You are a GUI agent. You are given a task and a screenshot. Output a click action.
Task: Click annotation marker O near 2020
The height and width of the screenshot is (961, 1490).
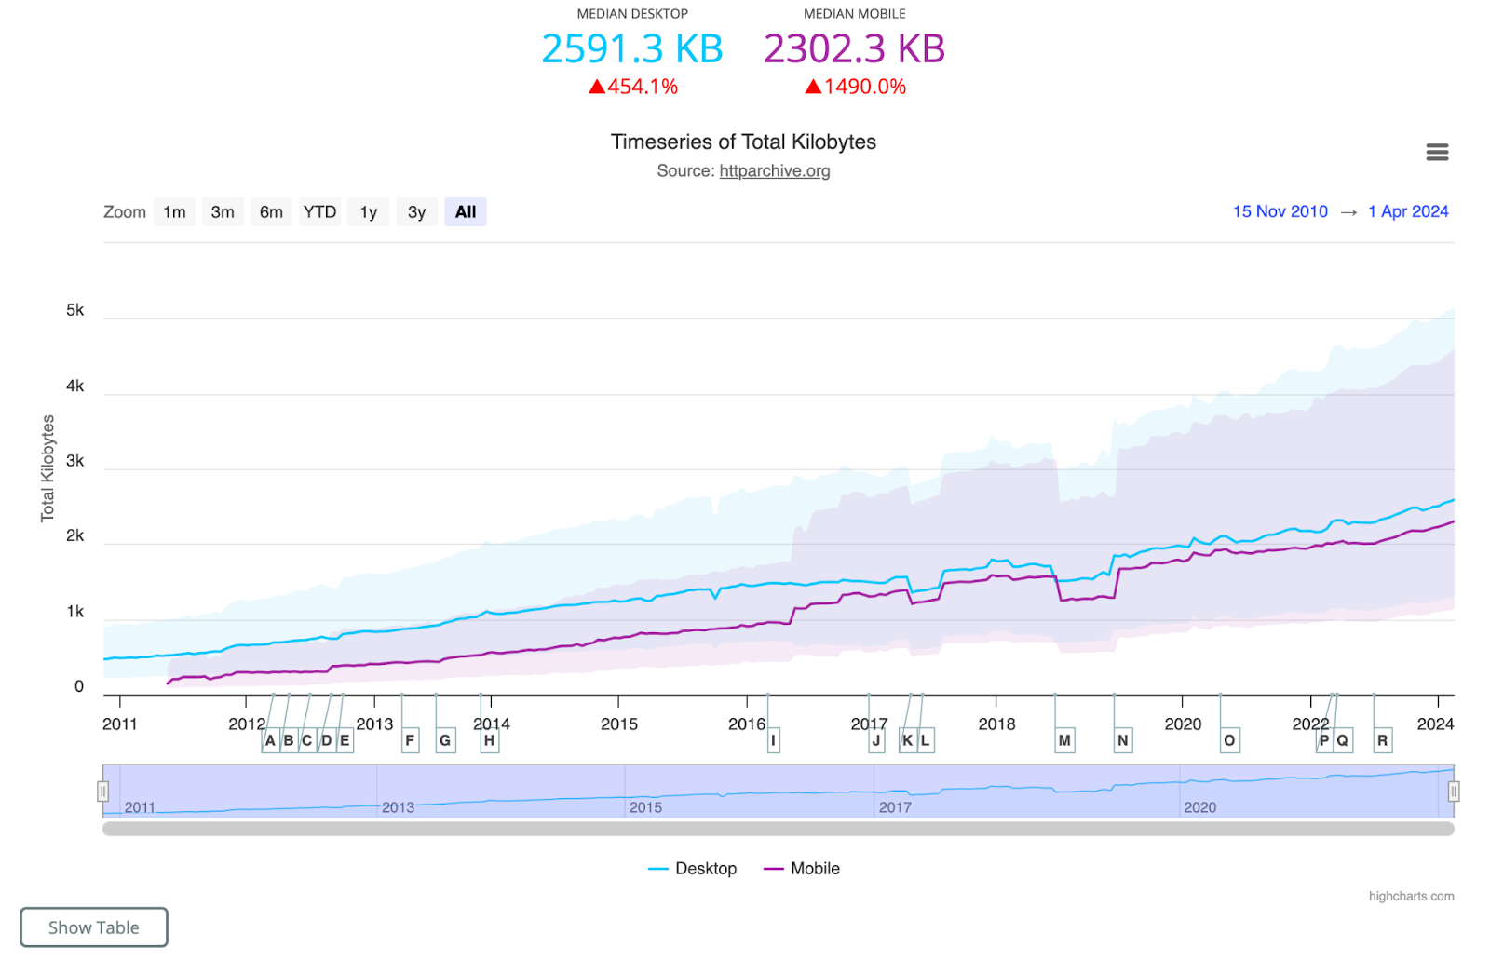(x=1228, y=739)
